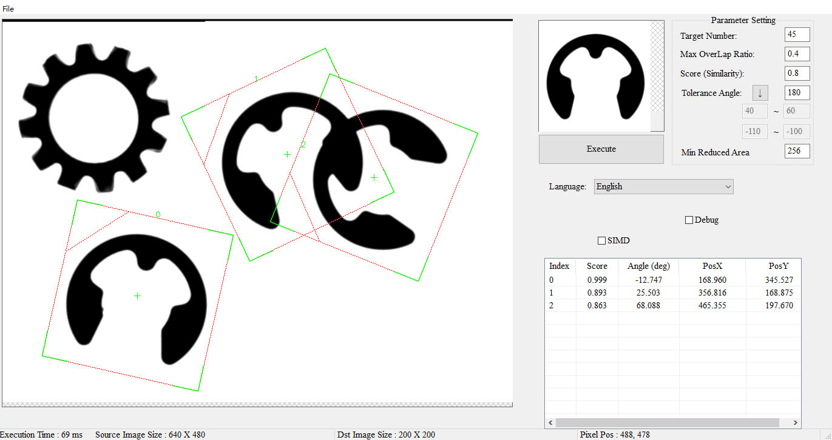This screenshot has width=832, height=440.
Task: Click the PosX column header
Action: point(712,266)
